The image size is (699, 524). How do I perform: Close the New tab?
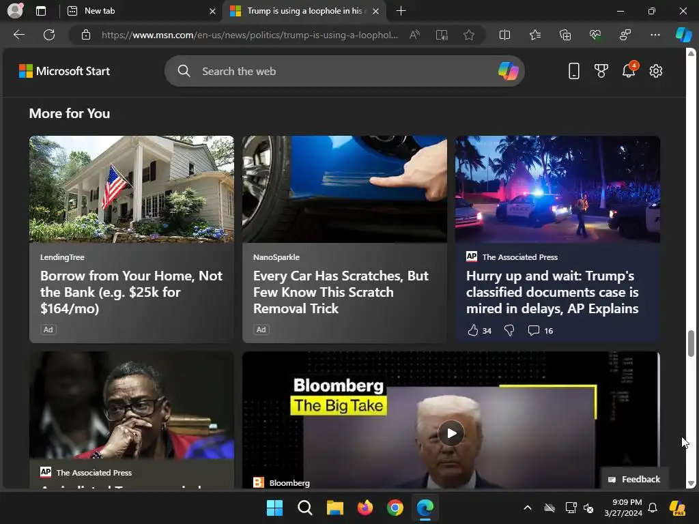pyautogui.click(x=213, y=11)
